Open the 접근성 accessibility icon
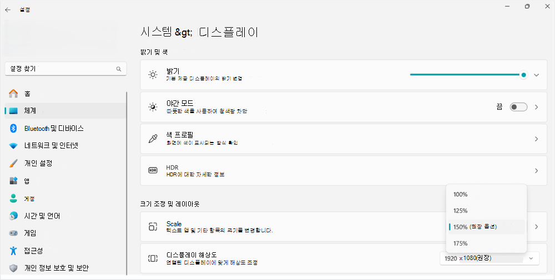Screen dimensions: 555x280 click(13, 251)
